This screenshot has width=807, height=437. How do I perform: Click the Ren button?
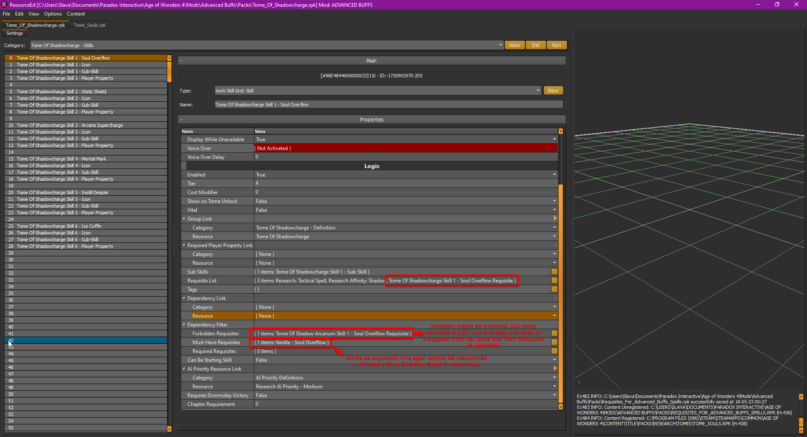click(556, 45)
